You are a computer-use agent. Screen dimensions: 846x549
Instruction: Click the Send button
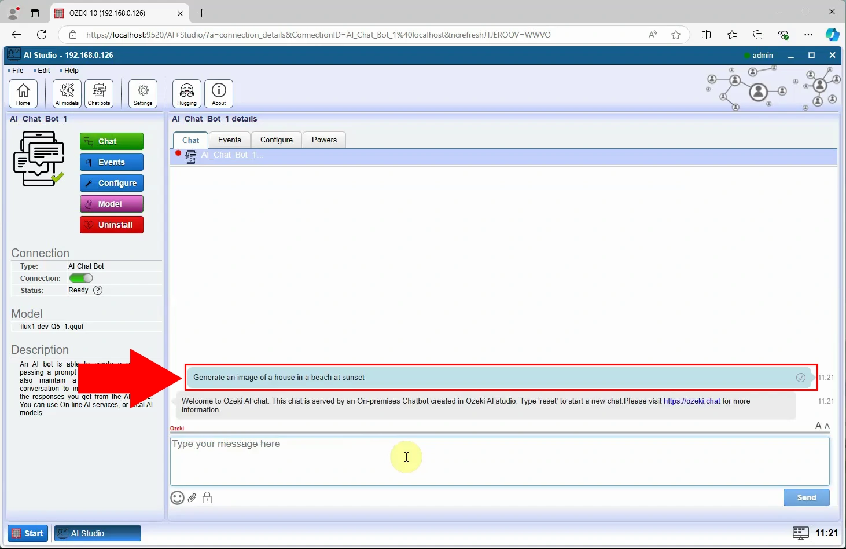click(x=807, y=497)
